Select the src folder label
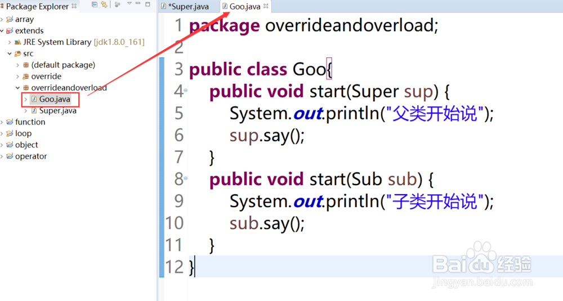Screen dimensions: 563x301 pos(28,54)
